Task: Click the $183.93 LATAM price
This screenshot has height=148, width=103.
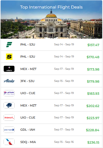Action: point(93,94)
